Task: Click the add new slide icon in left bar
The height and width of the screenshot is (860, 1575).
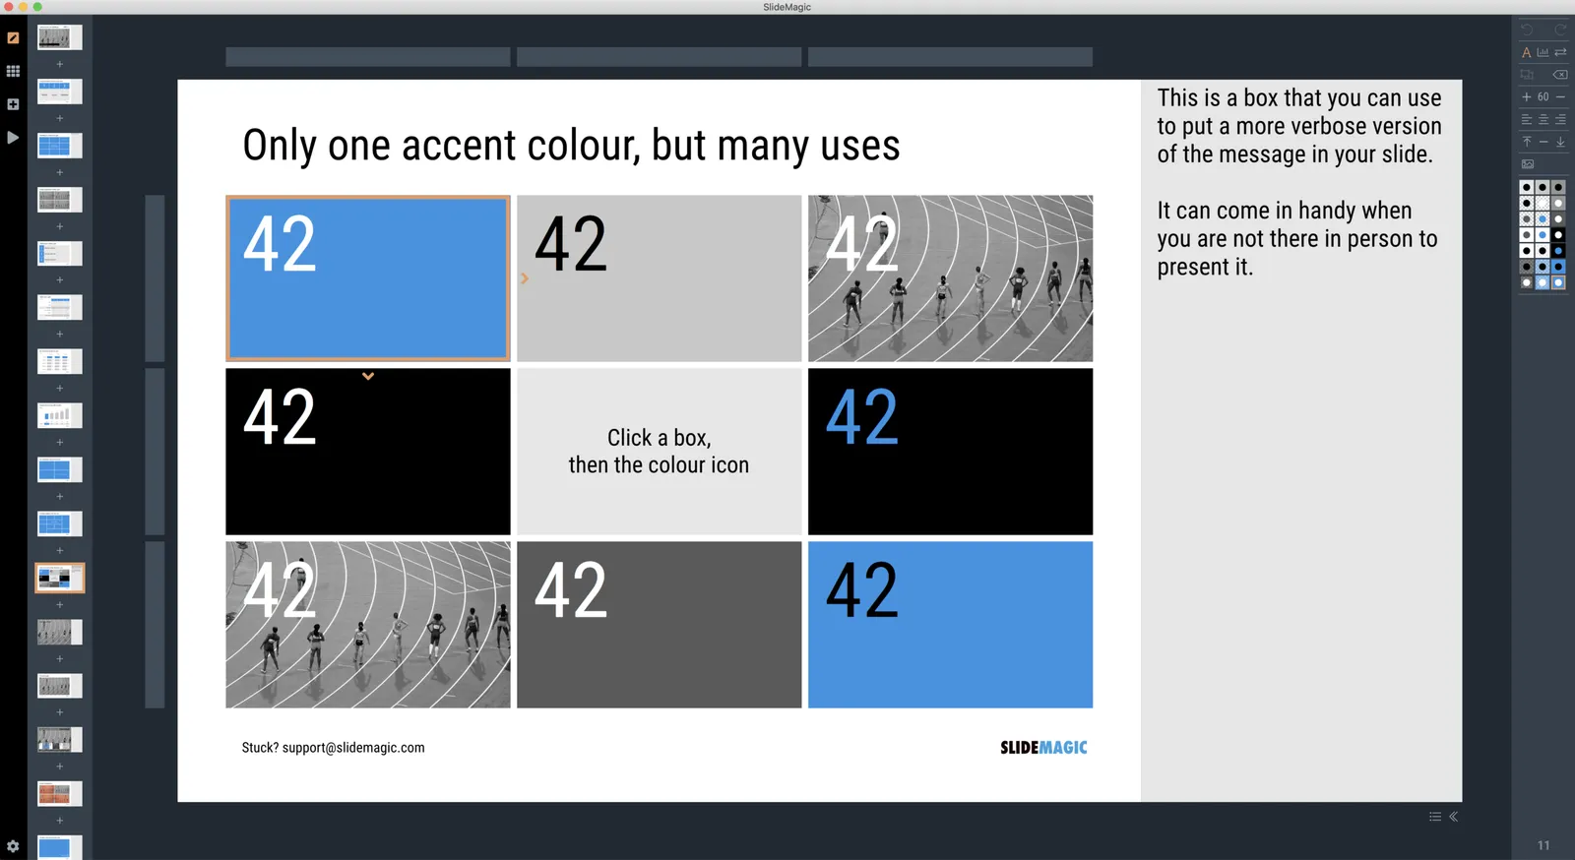Action: tap(13, 104)
